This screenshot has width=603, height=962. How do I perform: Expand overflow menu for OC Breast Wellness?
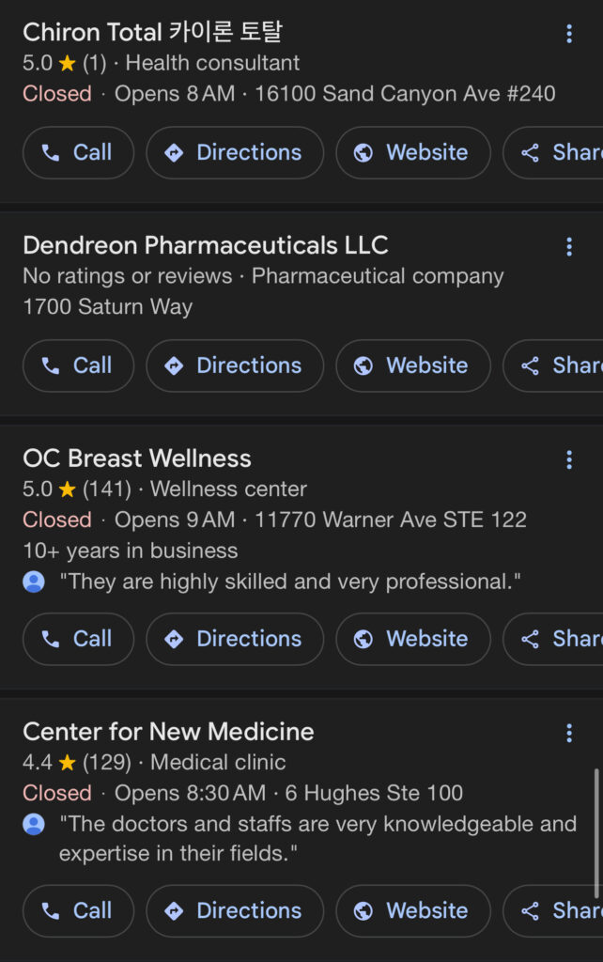click(x=568, y=460)
